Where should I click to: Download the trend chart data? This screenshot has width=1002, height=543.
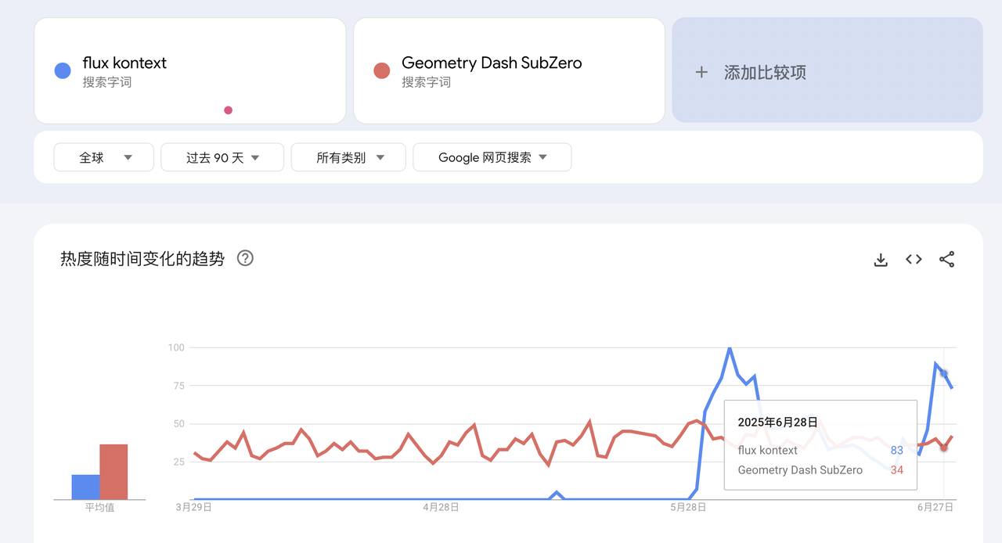(x=881, y=260)
